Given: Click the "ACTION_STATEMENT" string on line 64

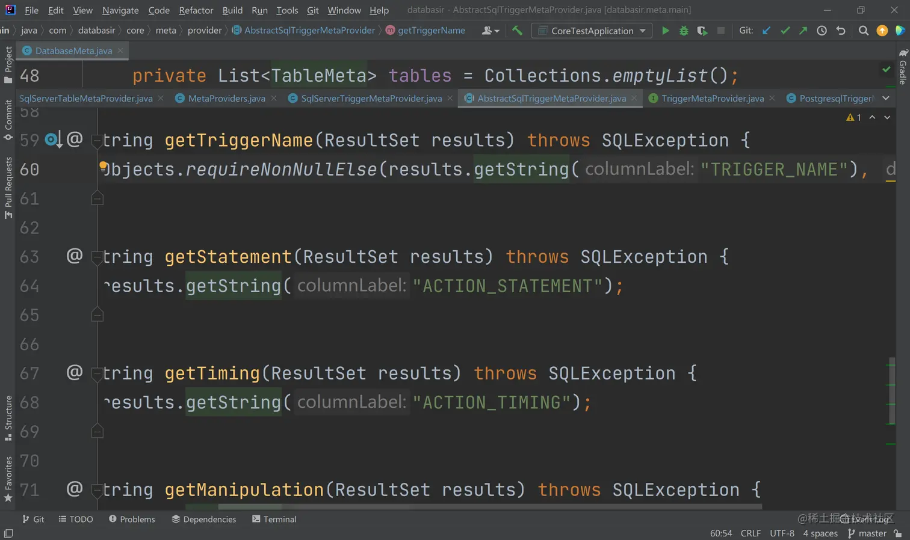Looking at the screenshot, I should (508, 286).
